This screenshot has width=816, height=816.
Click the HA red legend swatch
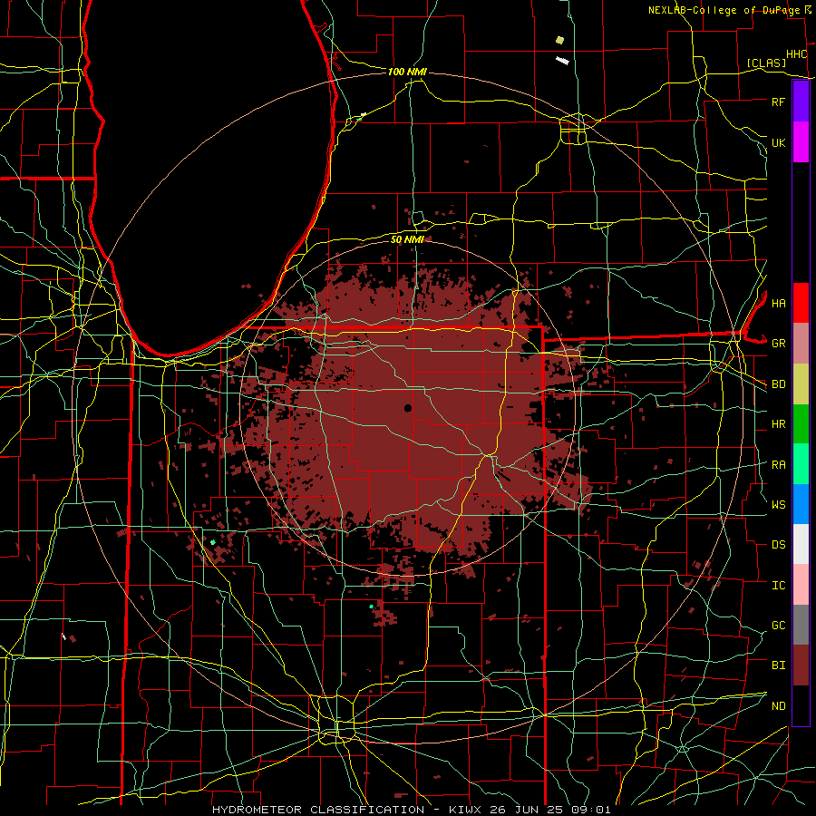coord(801,303)
